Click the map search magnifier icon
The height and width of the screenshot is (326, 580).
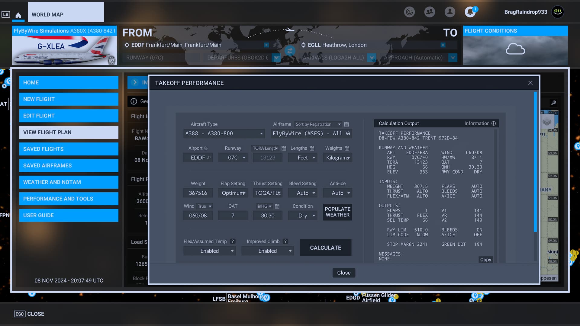point(554,103)
